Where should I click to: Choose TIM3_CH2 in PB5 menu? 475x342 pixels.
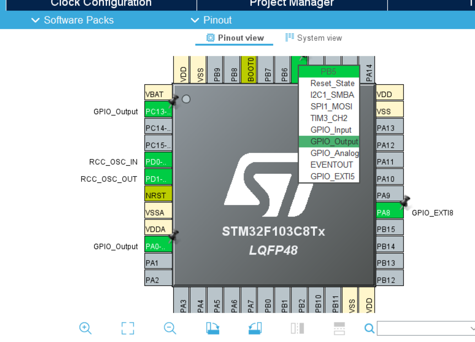[x=329, y=118]
